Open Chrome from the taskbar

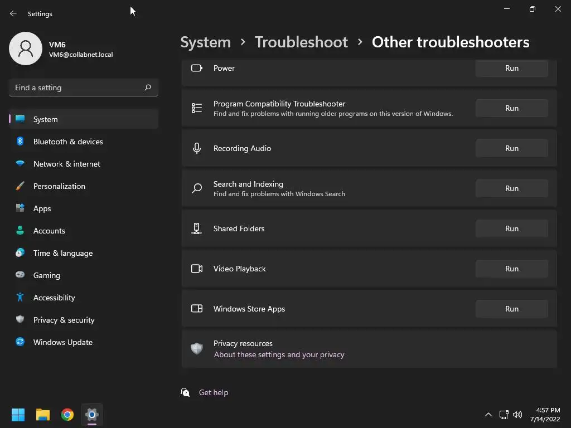(67, 415)
